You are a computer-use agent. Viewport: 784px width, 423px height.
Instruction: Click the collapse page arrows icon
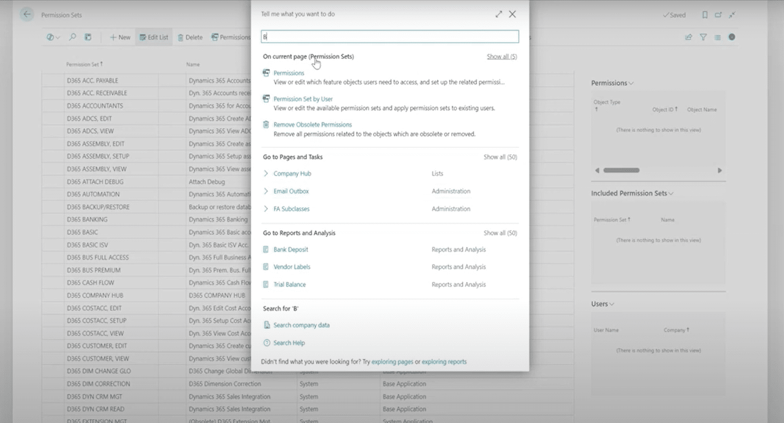pos(732,15)
